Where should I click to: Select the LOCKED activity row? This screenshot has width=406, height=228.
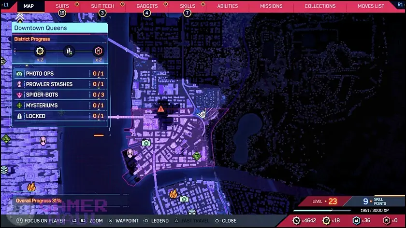click(x=60, y=116)
